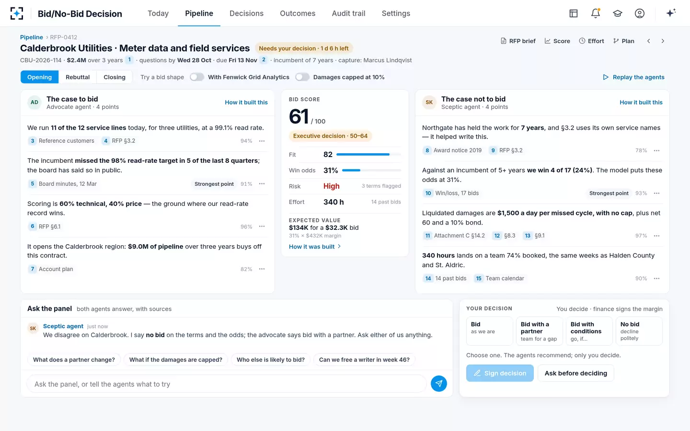Open the Effort view
The image size is (690, 431).
click(x=591, y=41)
